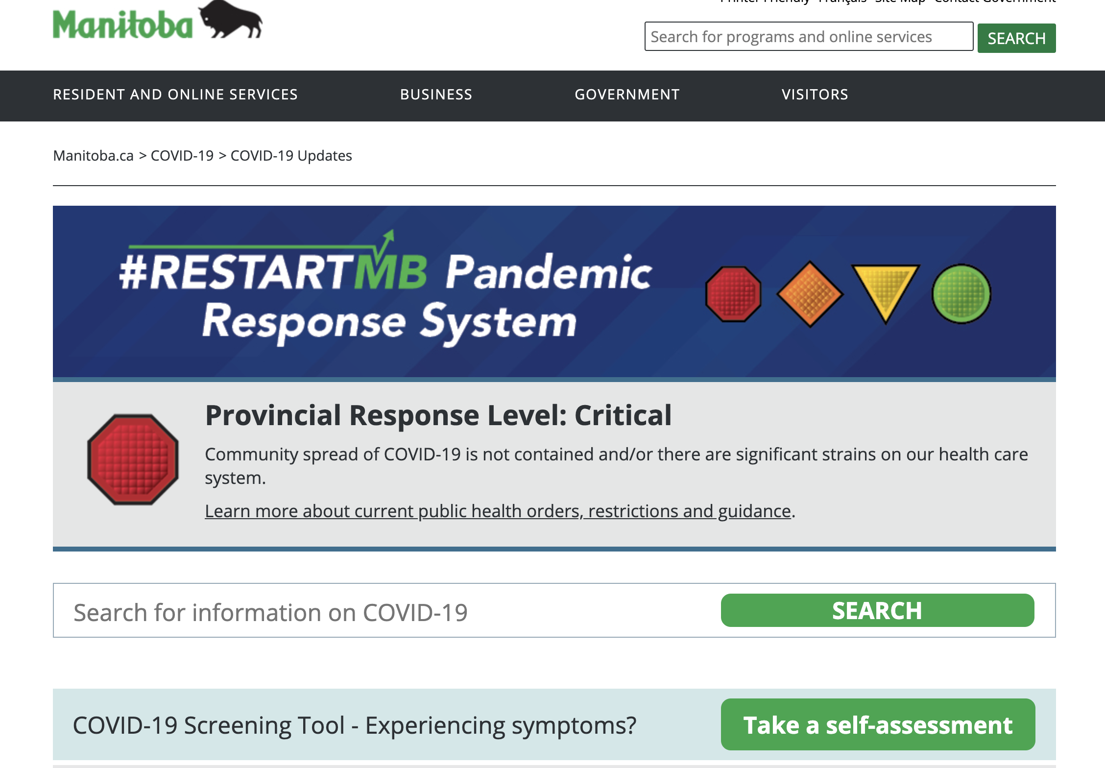Click the red octagon Critical icon in banner
The image size is (1105, 768).
click(x=733, y=294)
